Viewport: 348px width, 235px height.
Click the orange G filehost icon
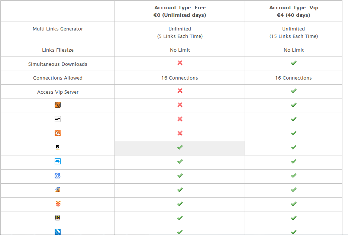(x=58, y=105)
